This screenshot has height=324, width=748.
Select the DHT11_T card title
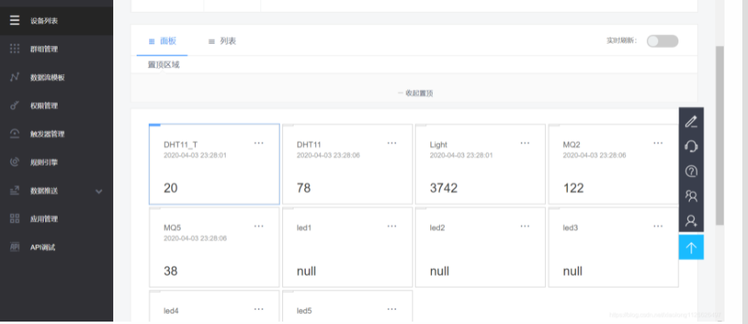(180, 145)
